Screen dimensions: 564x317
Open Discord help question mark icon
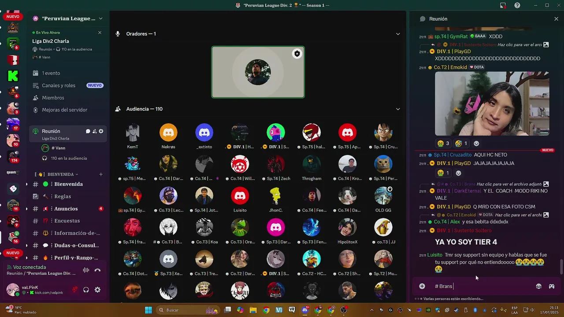[x=517, y=5]
